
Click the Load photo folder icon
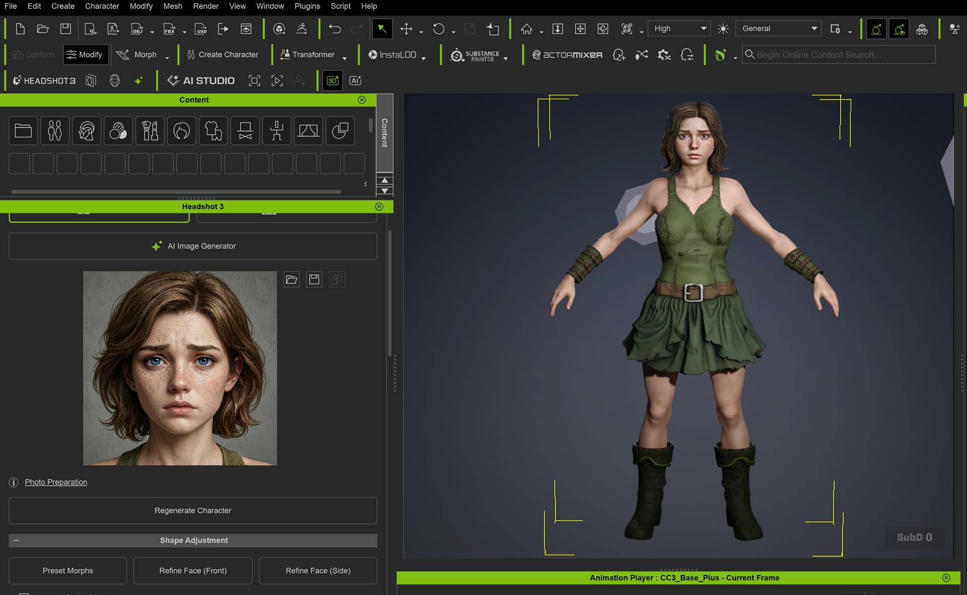(x=291, y=280)
